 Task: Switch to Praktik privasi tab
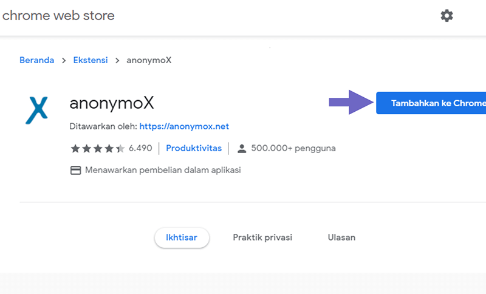tap(262, 238)
